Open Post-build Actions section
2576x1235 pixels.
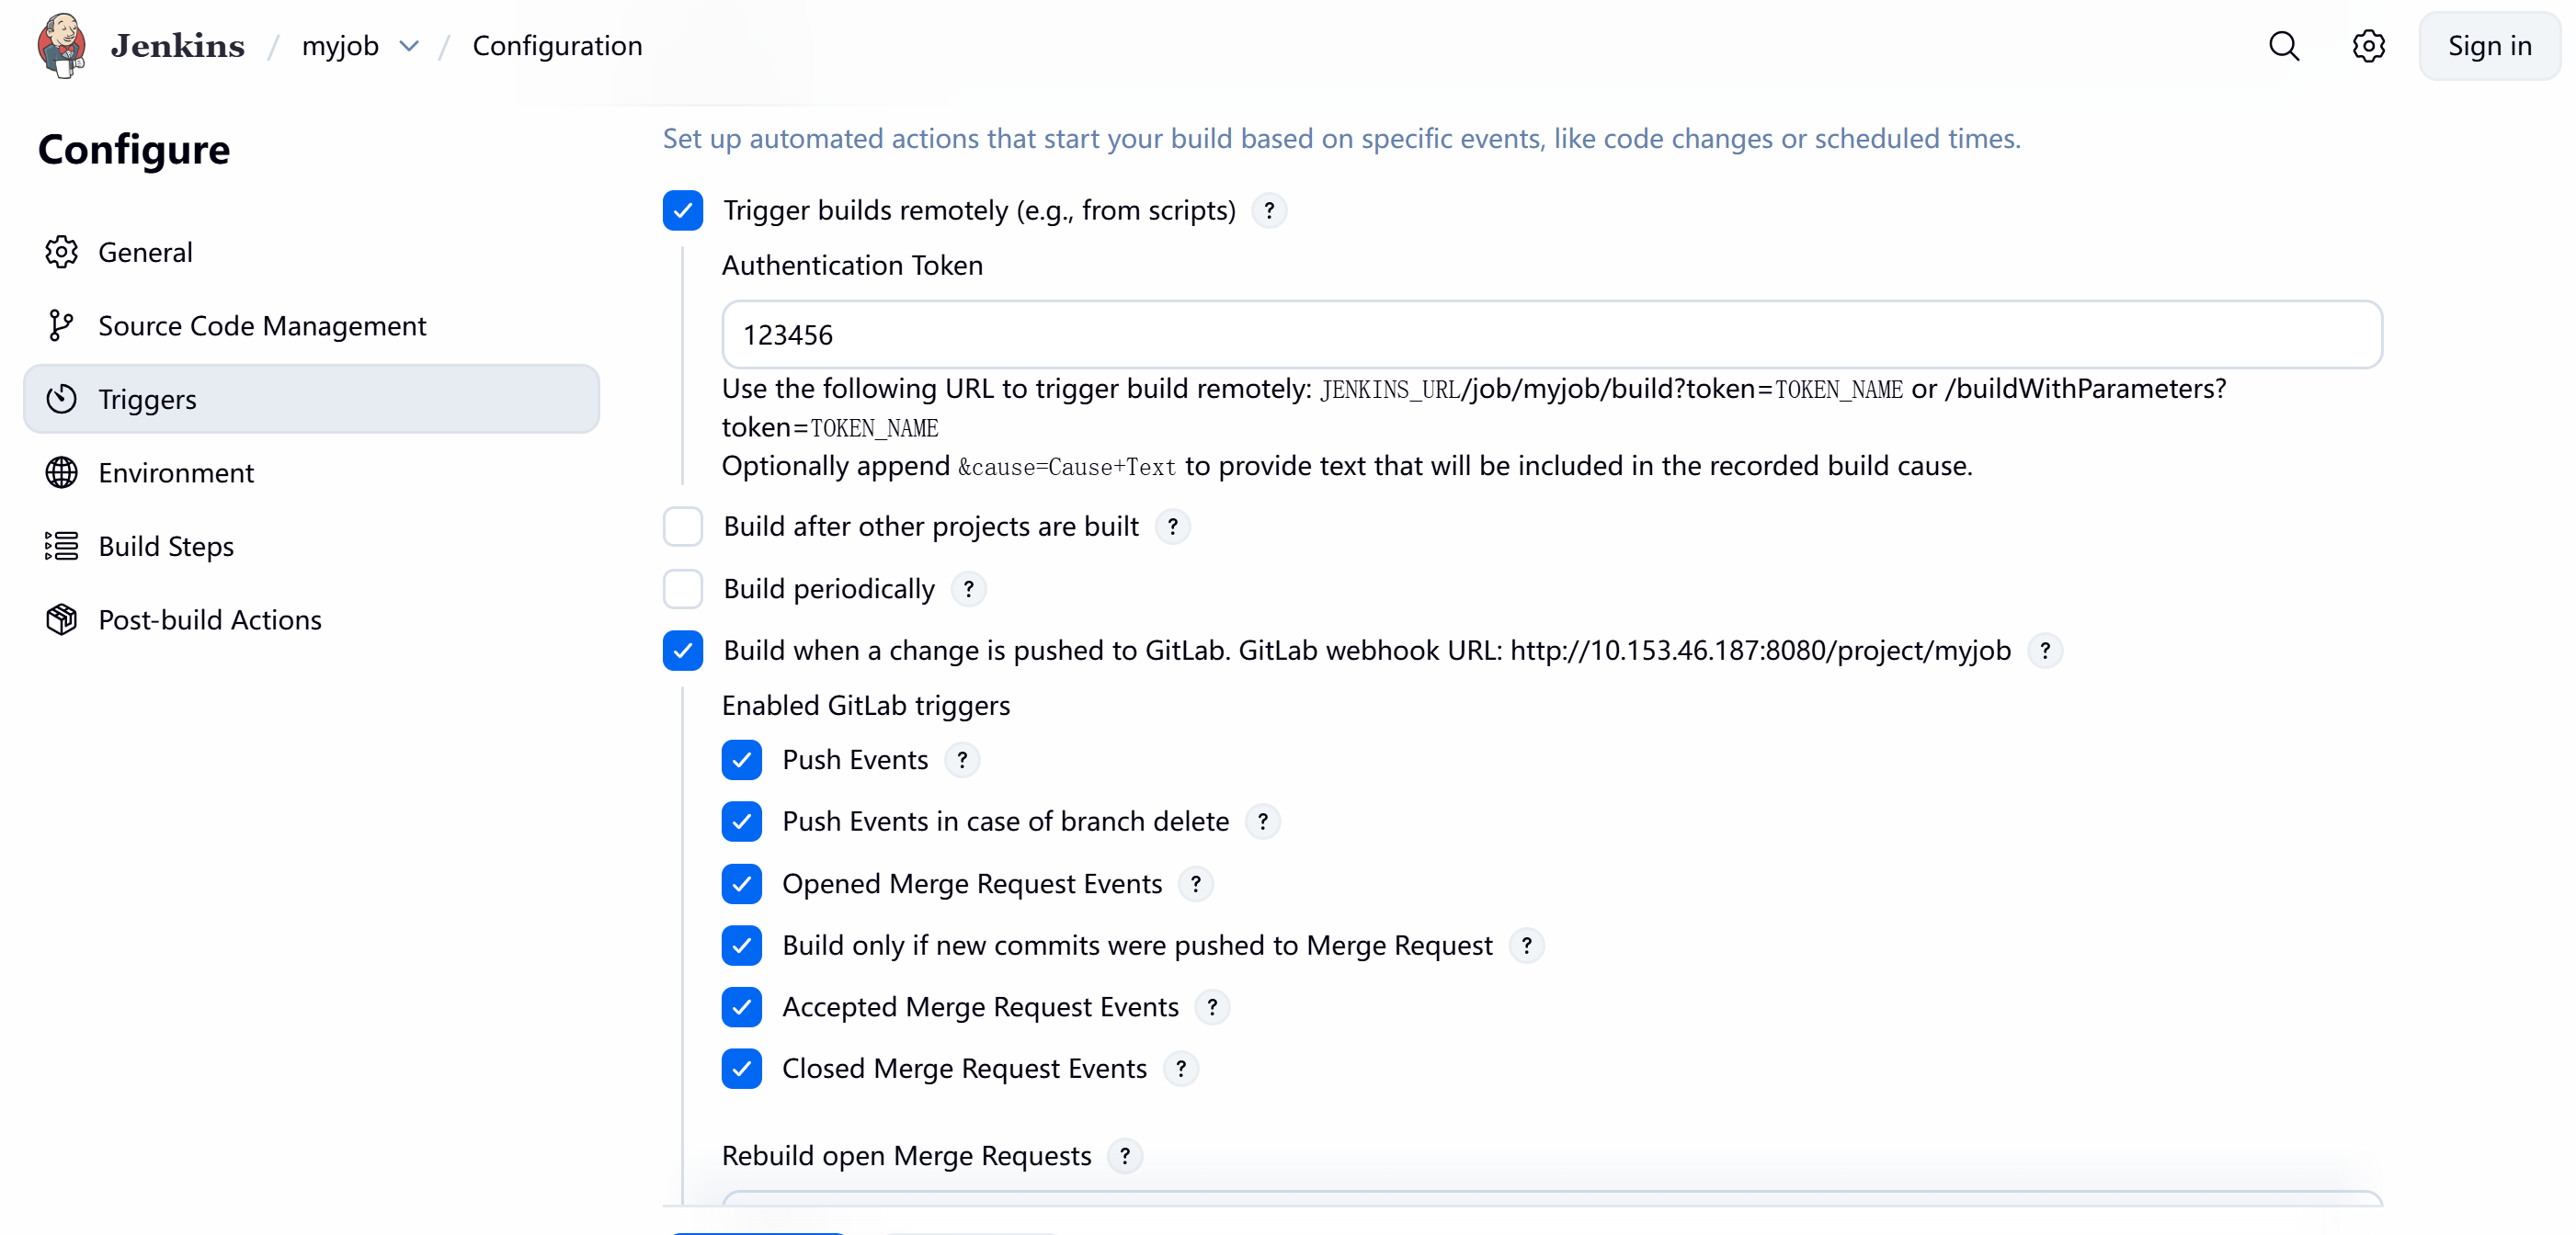(210, 619)
